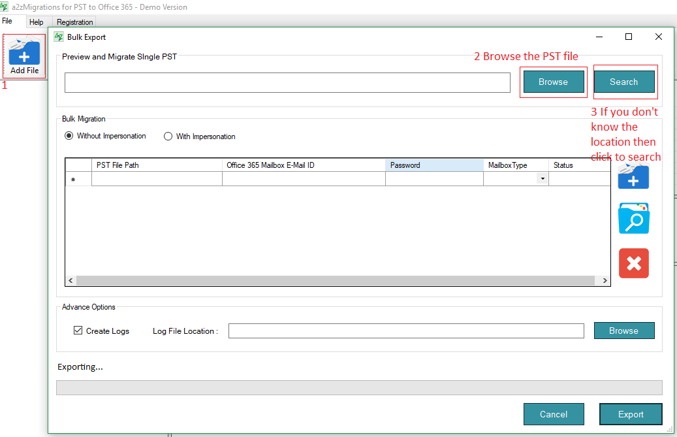Click the Cancel button
Image resolution: width=677 pixels, height=437 pixels.
pos(554,414)
